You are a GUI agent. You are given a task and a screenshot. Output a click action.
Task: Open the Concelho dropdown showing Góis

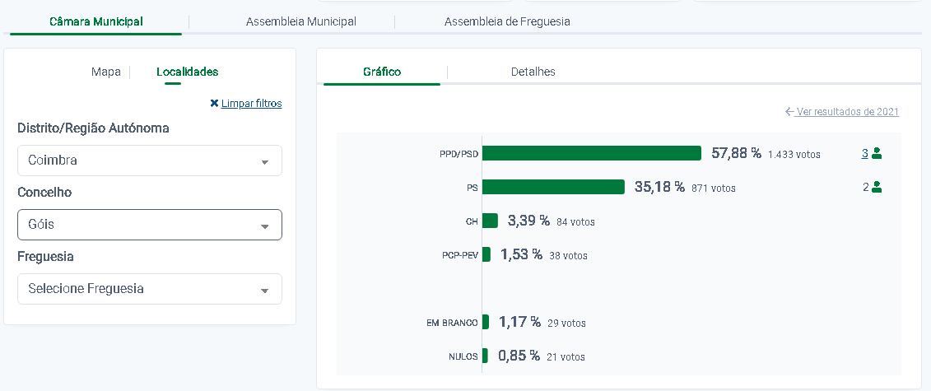(x=149, y=225)
